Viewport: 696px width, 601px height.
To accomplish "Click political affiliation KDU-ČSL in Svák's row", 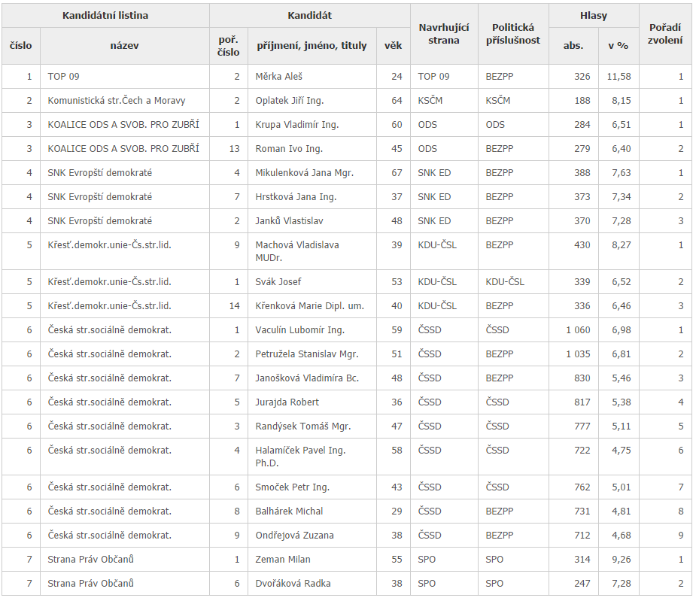I will (x=505, y=282).
